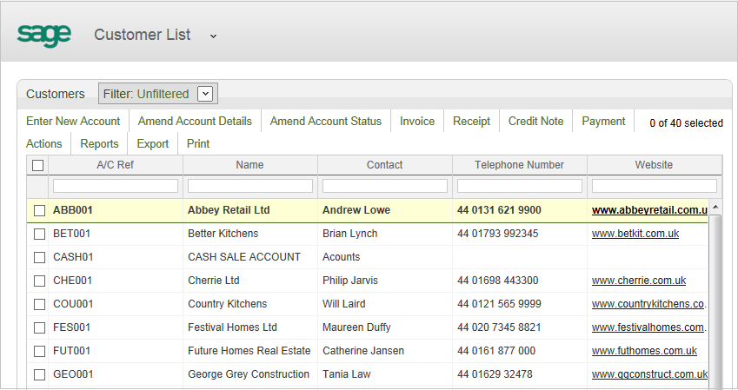Open the www.ggconstruct.com.uk link

click(x=649, y=374)
